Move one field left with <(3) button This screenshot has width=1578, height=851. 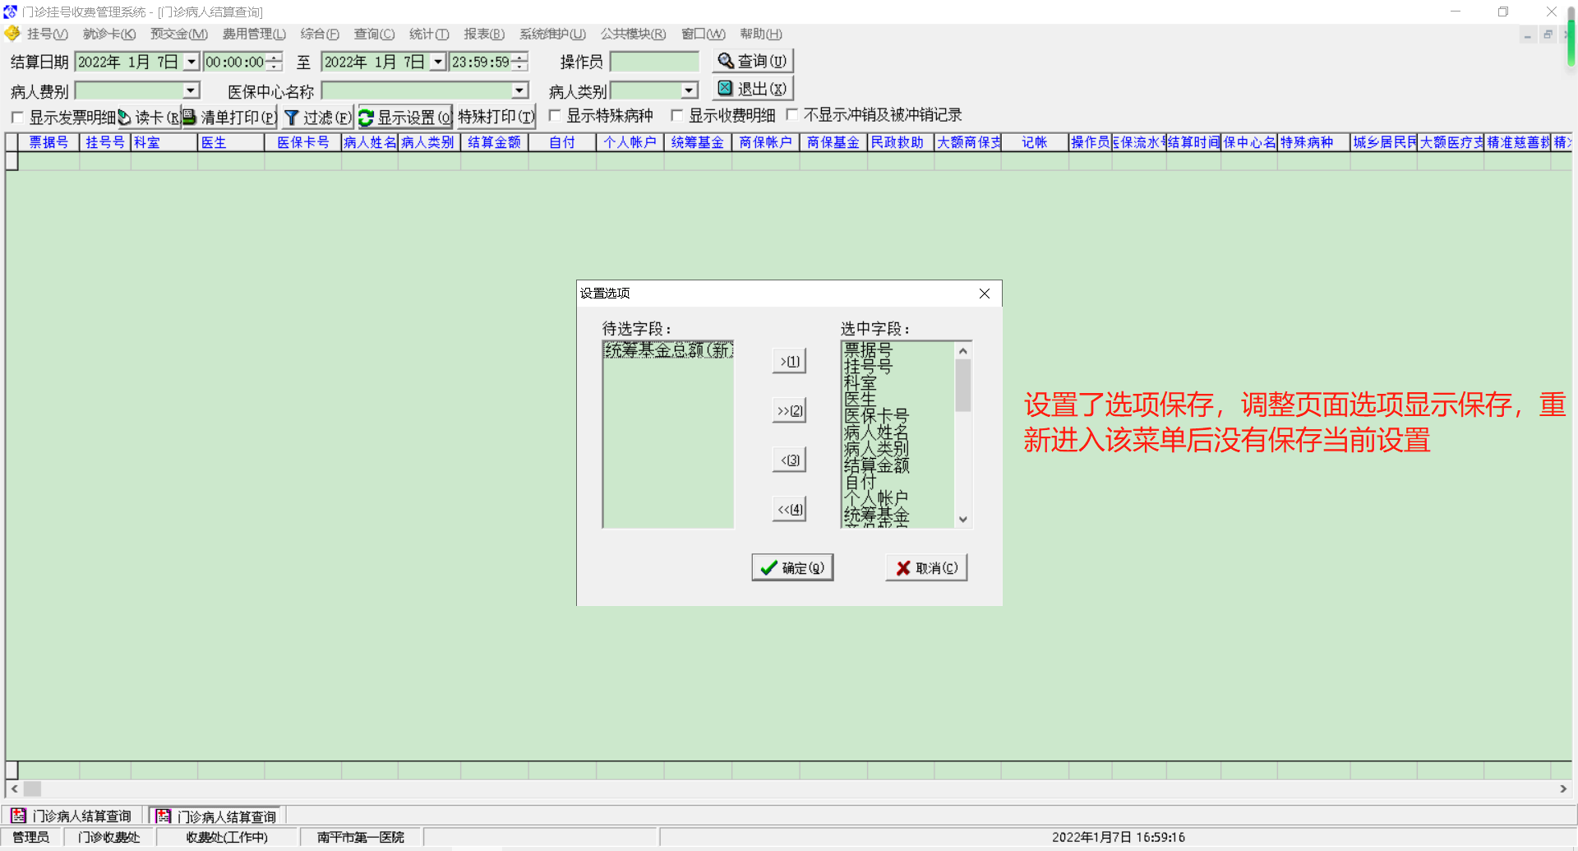(789, 460)
